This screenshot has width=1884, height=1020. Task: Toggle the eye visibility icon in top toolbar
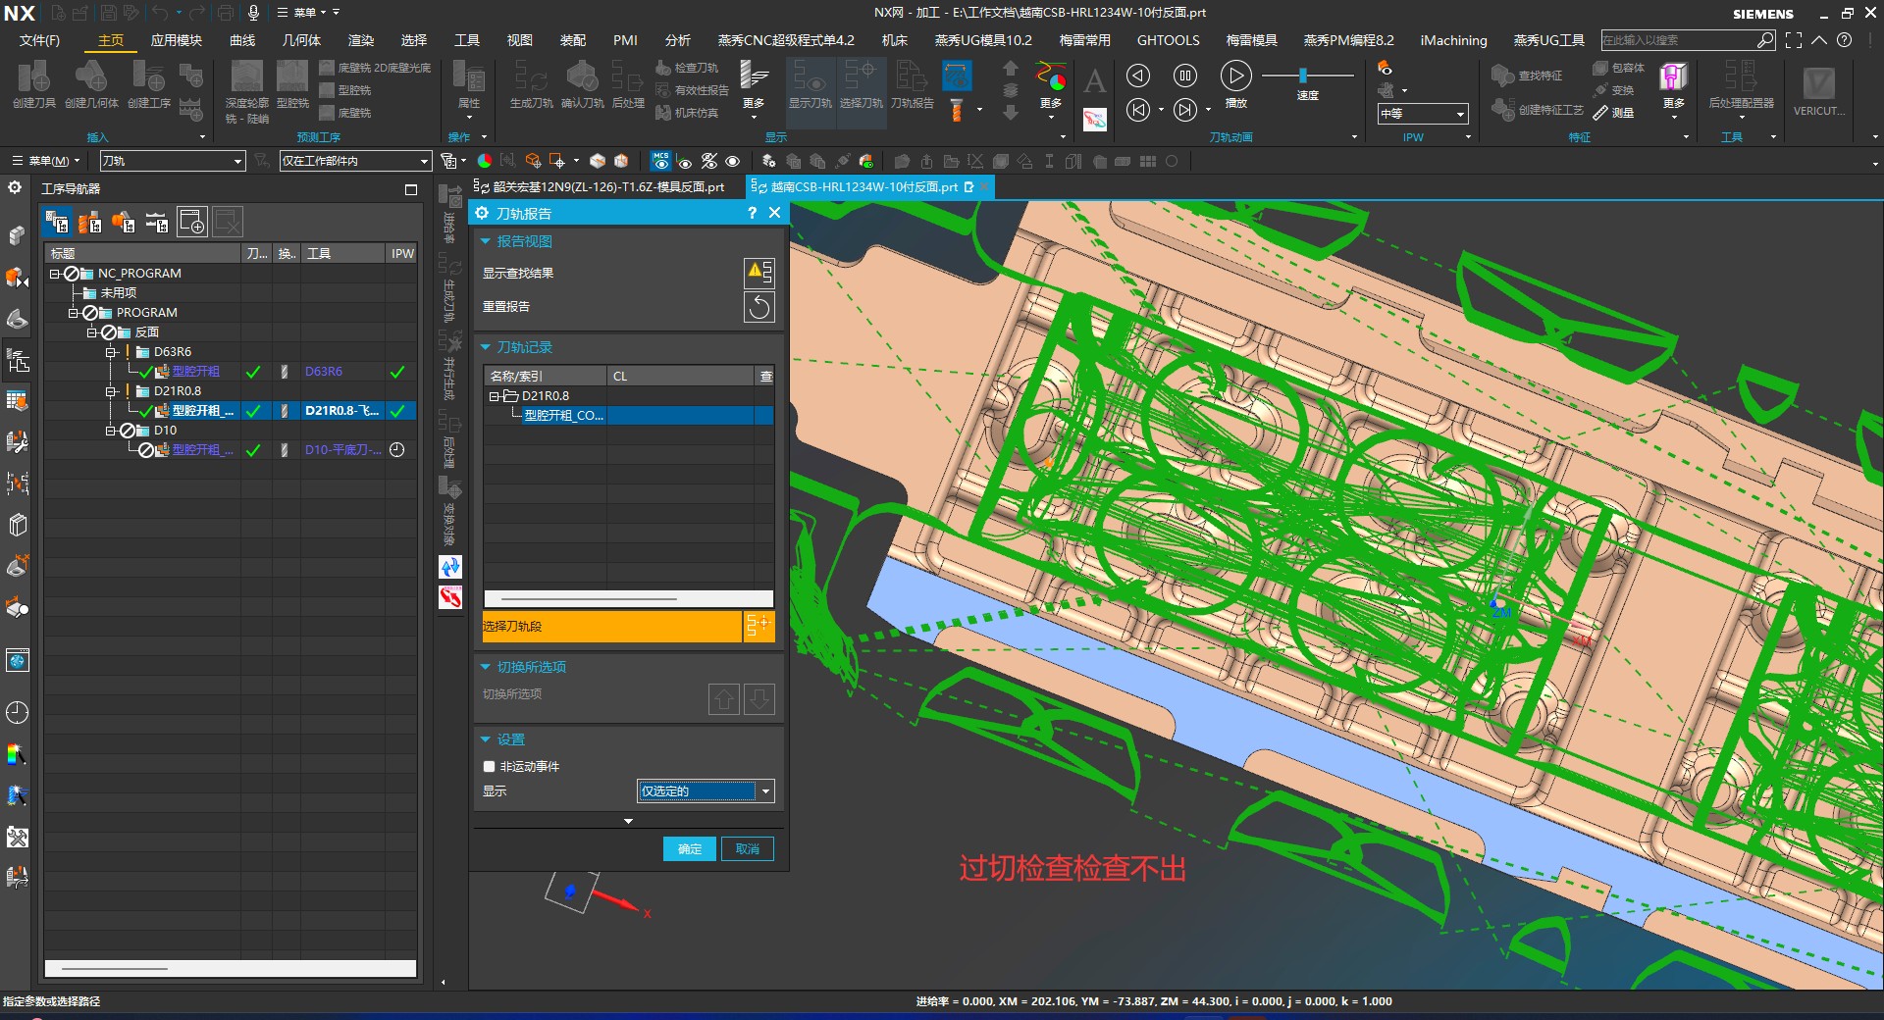click(732, 161)
